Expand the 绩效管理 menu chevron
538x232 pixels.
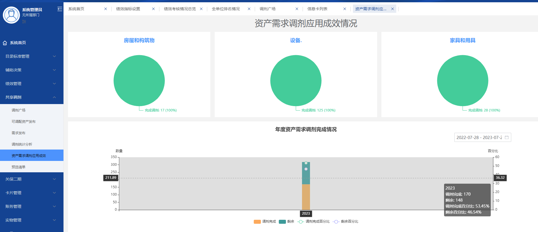point(54,84)
